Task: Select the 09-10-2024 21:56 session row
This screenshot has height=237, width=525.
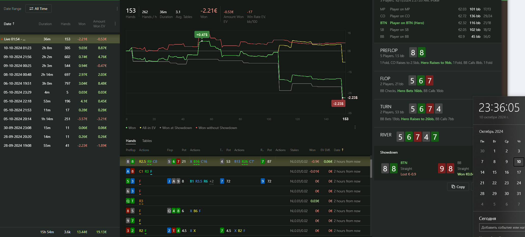Action: (60, 57)
